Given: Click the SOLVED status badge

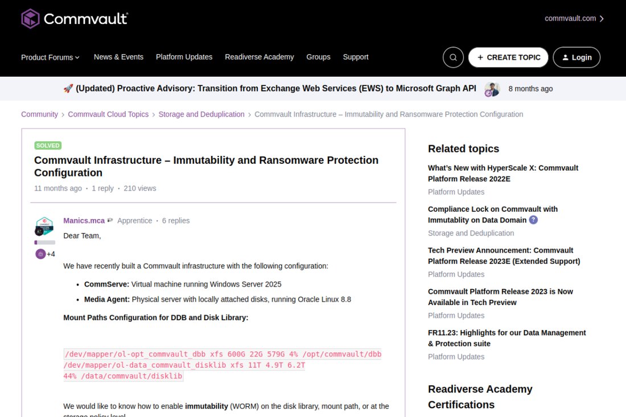Looking at the screenshot, I should pos(48,145).
